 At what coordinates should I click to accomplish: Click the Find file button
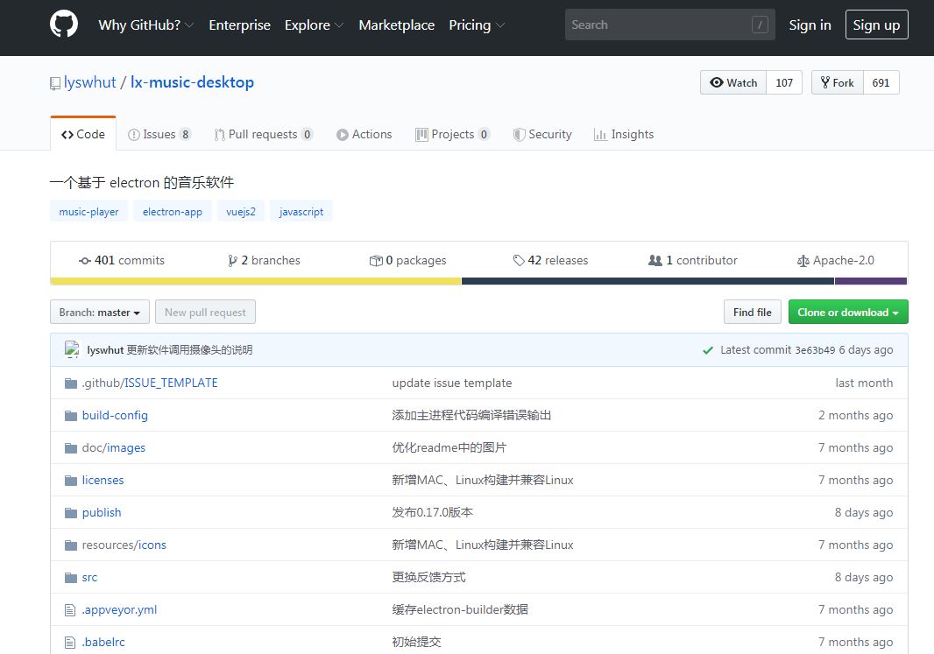[x=753, y=313]
